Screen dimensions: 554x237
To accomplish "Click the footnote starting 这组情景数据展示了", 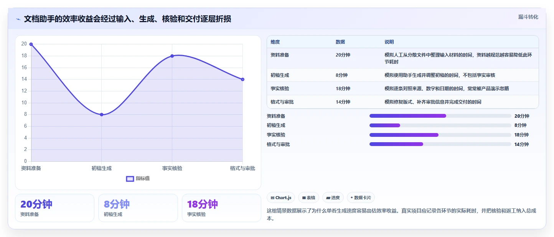I will coord(401,214).
